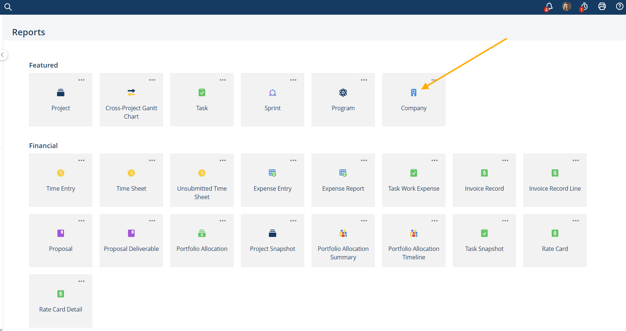Open the Proposal Deliverable icon
Viewport: 626px width, 331px height.
pyautogui.click(x=131, y=233)
